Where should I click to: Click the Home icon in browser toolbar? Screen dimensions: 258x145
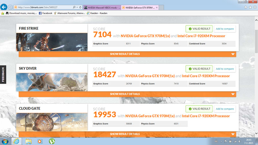tap(246, 7)
